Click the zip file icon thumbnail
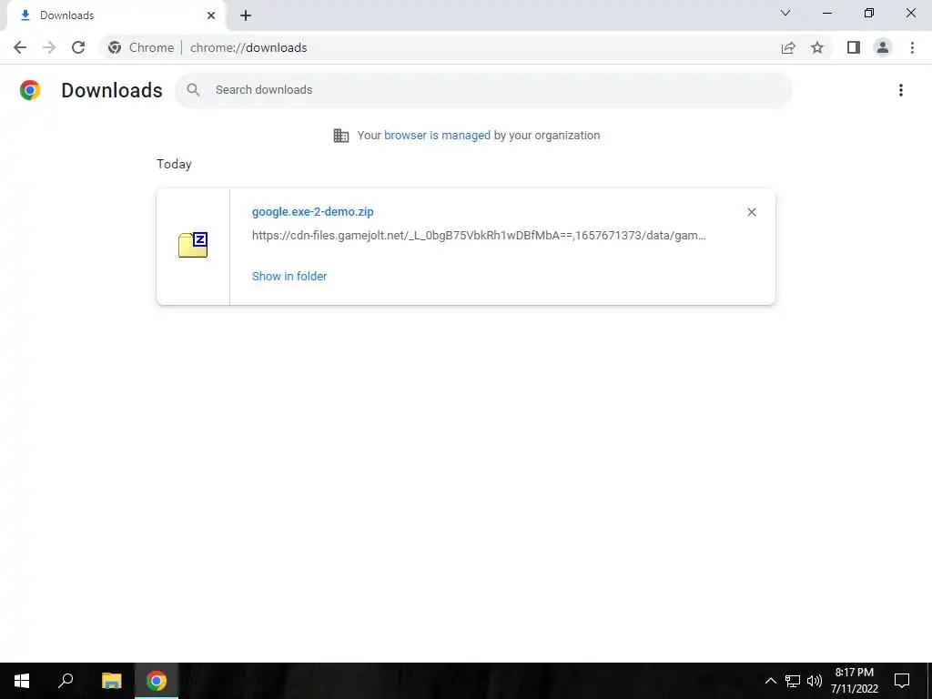 pyautogui.click(x=193, y=245)
